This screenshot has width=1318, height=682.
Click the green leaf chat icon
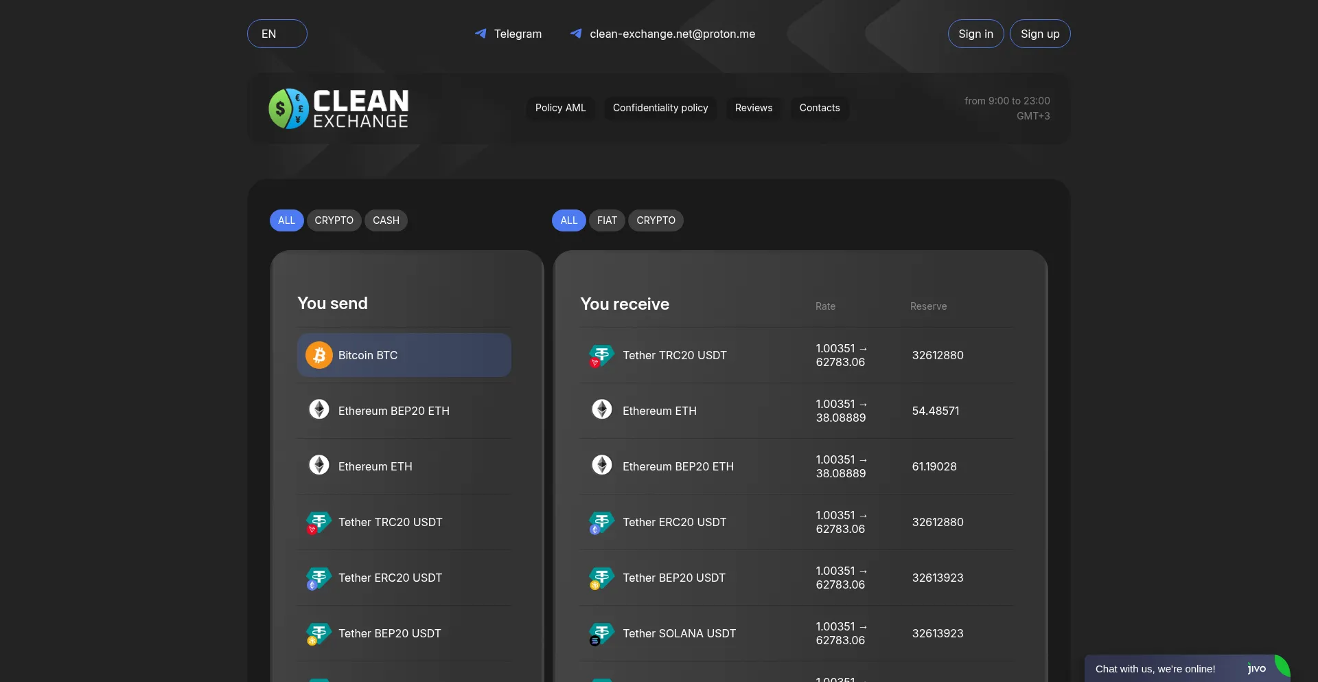[1282, 666]
